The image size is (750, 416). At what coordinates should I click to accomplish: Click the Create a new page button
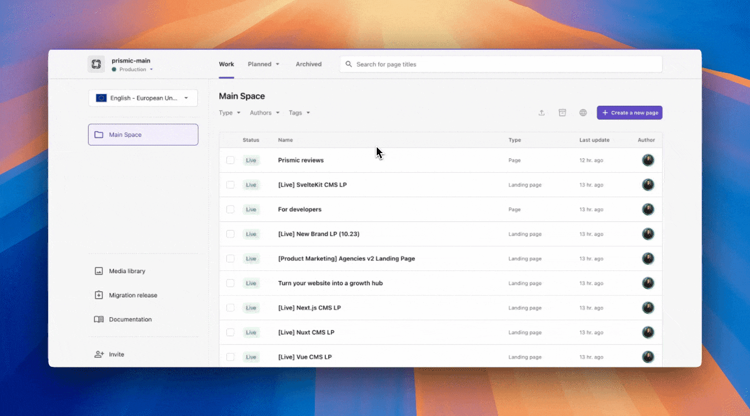[x=630, y=113]
